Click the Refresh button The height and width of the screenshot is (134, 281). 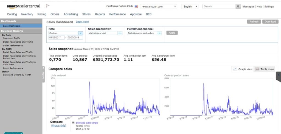tap(254, 22)
